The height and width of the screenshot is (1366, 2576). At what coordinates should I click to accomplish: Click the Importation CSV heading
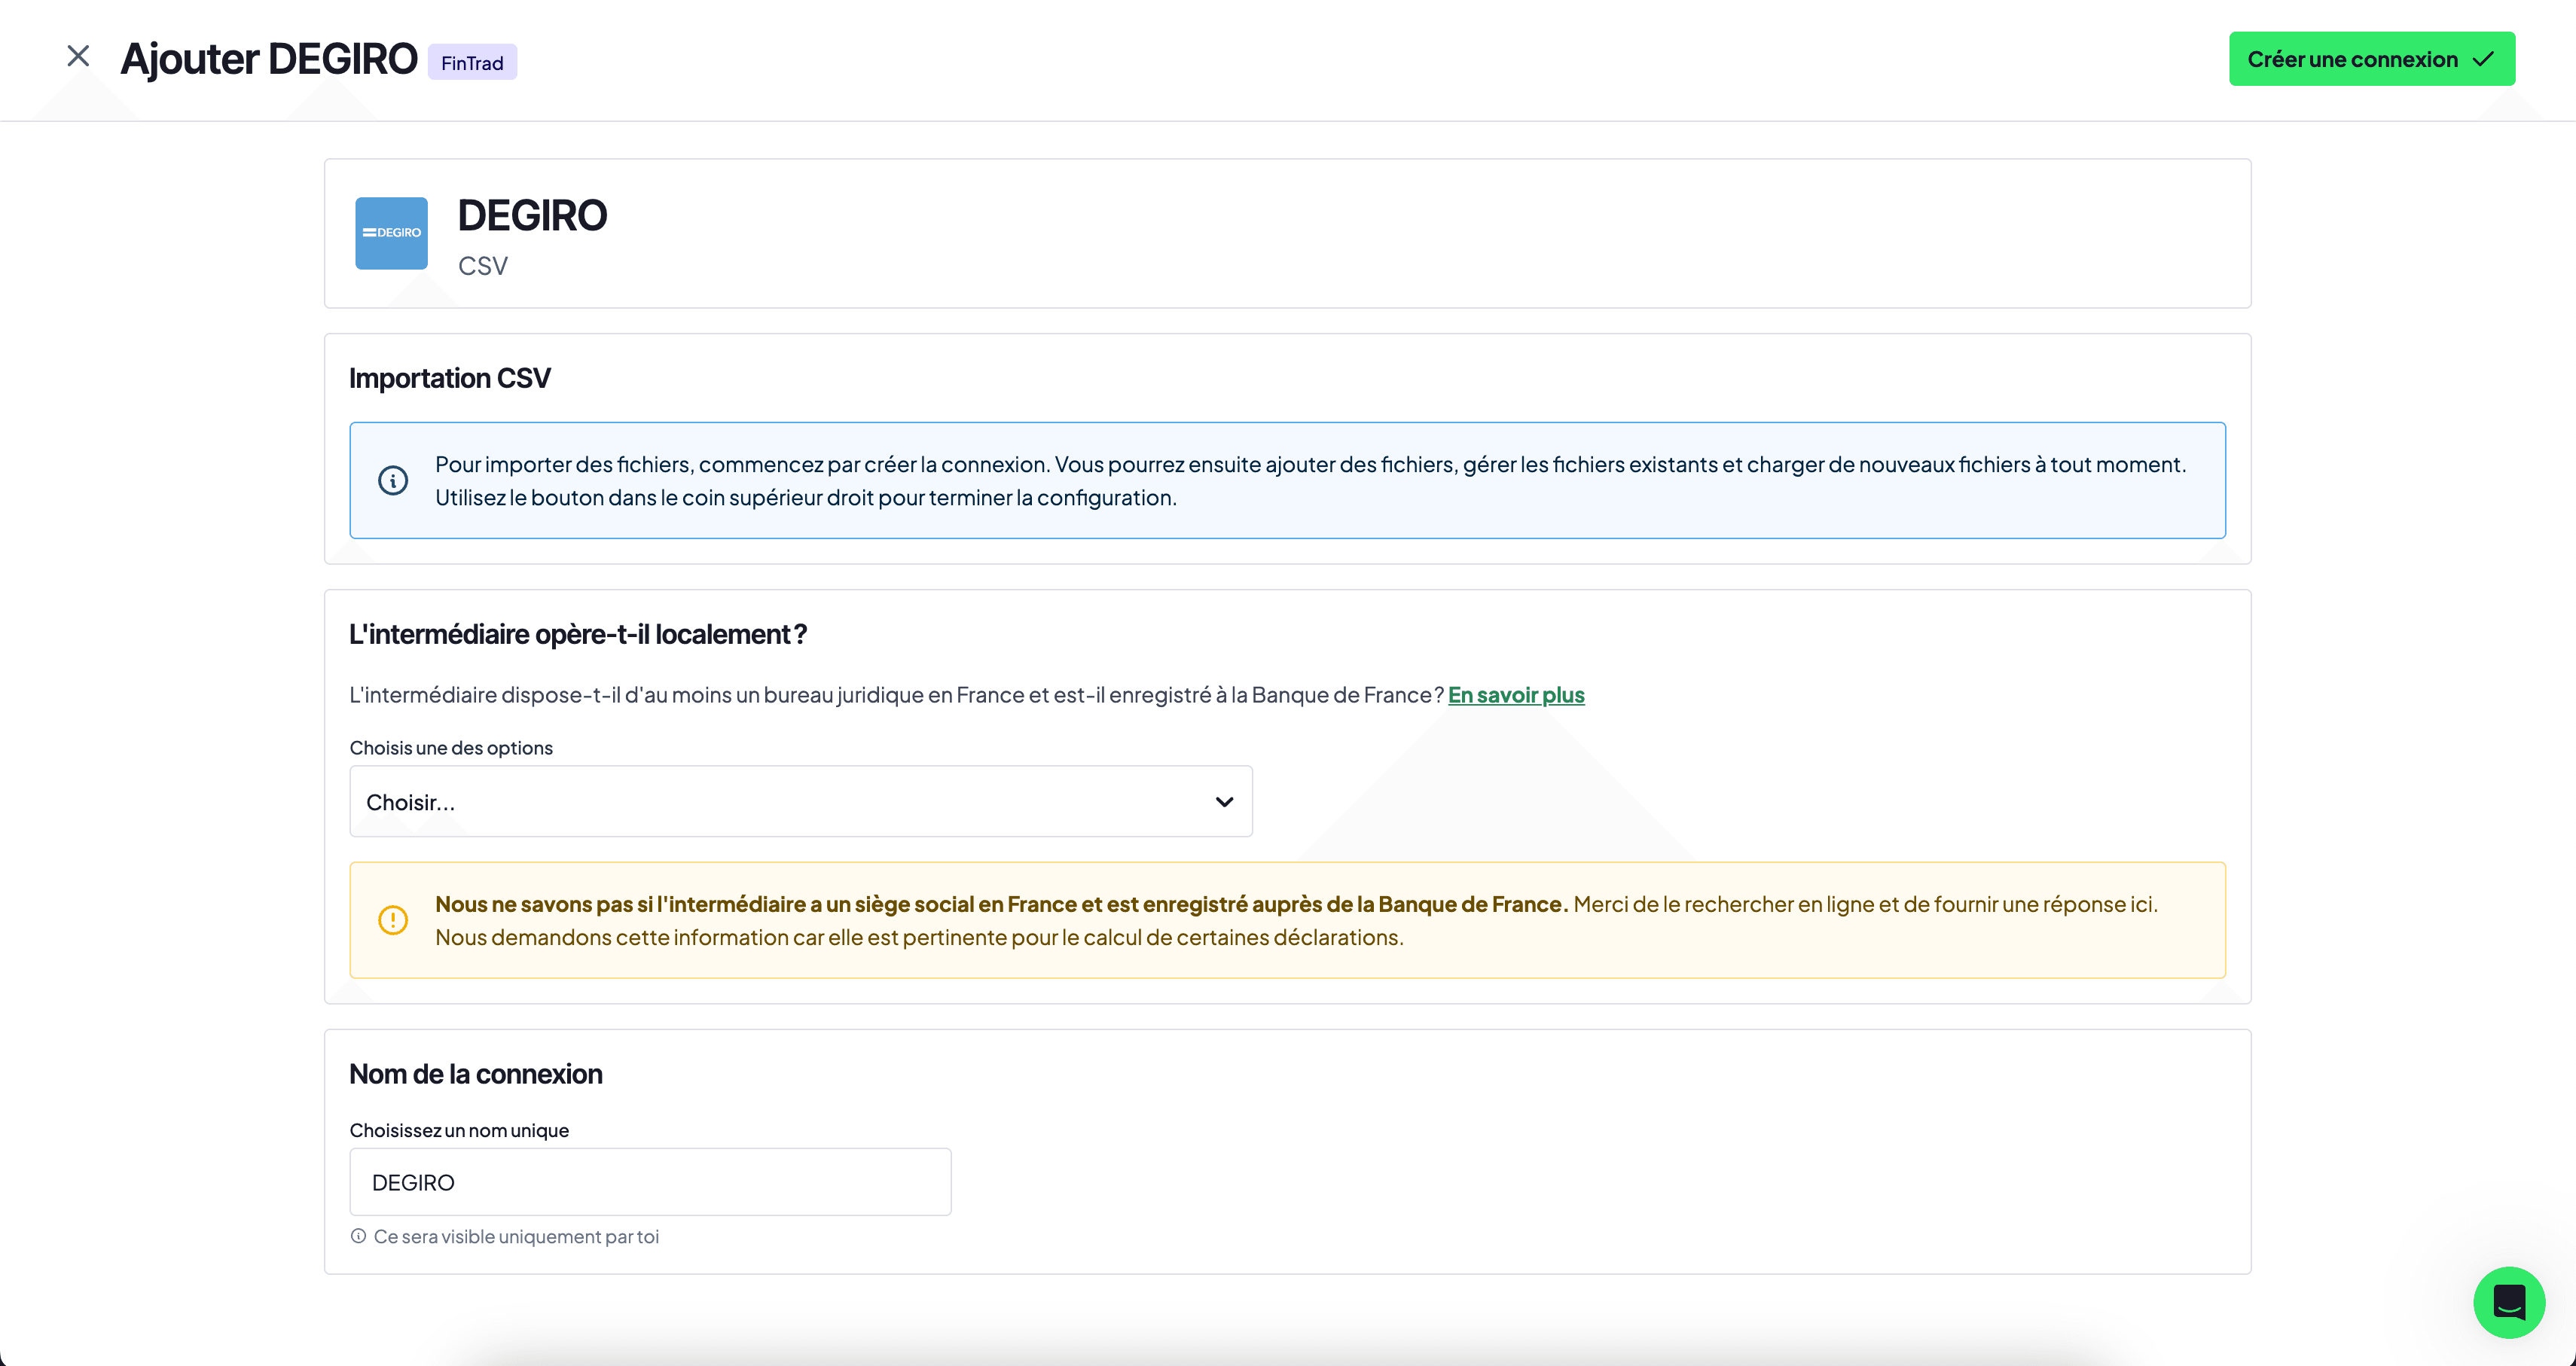click(450, 378)
